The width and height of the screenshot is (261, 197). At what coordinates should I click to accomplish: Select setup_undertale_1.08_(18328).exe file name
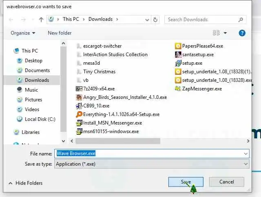[217, 80]
